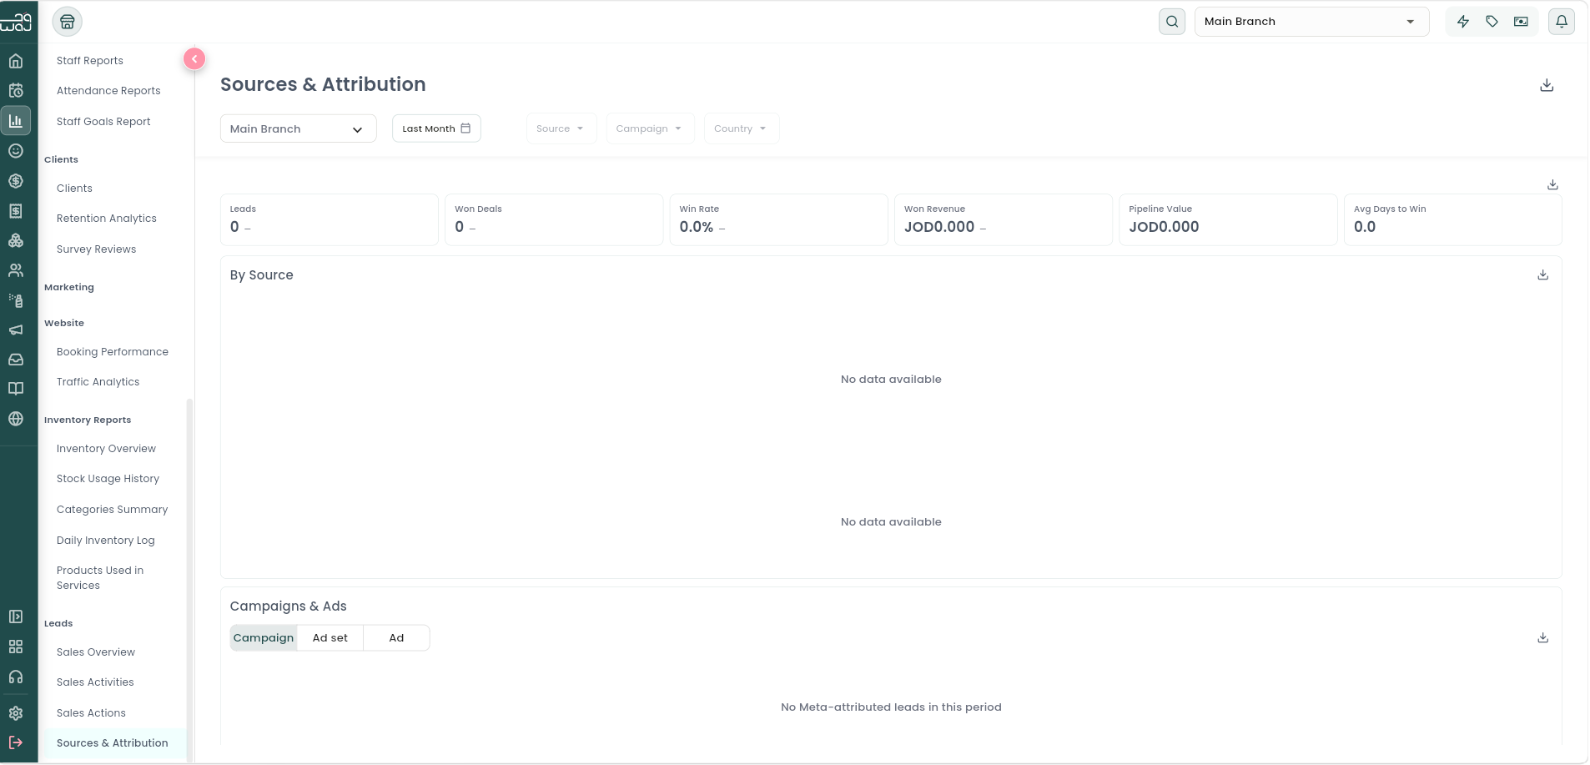Open the globe website sidebar icon

pos(16,419)
